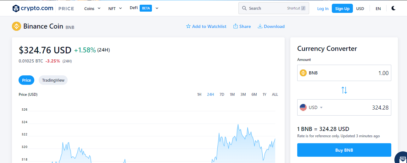Image resolution: width=407 pixels, height=163 pixels.
Task: Click the Log In link
Action: click(323, 8)
